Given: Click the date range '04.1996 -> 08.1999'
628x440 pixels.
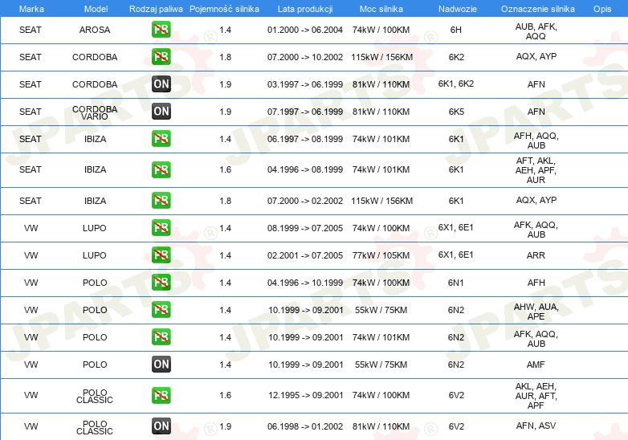Looking at the screenshot, I should [305, 169].
